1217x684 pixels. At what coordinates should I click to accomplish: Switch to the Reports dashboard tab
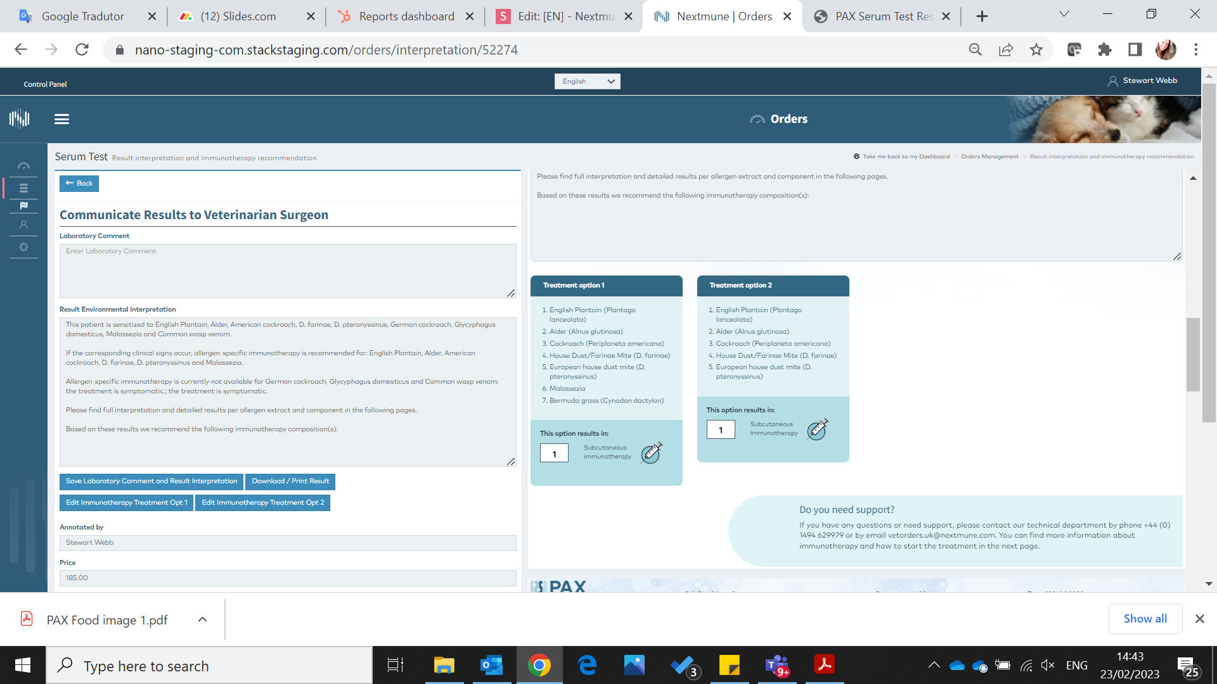[406, 16]
